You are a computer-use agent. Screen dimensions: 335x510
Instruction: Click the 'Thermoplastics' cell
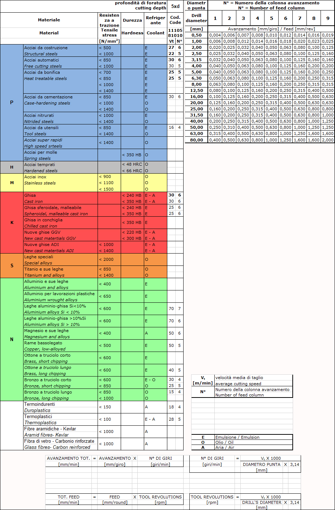[61, 422]
